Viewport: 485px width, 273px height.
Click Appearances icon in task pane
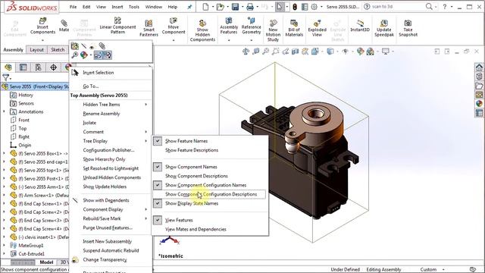[479, 104]
